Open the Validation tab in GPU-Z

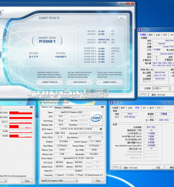coord(67,107)
